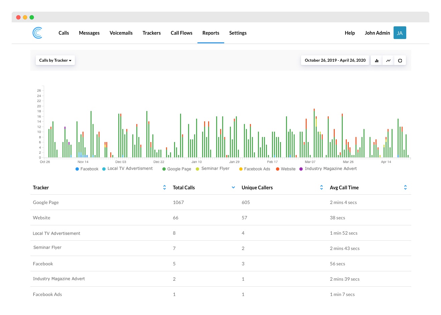Sort by Tracker column arrows
Viewport: 441px width, 315px height.
point(164,188)
